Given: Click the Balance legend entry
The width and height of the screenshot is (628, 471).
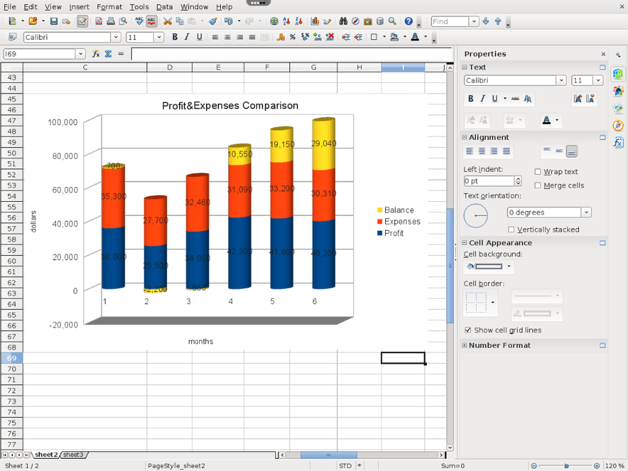Looking at the screenshot, I should 398,211.
